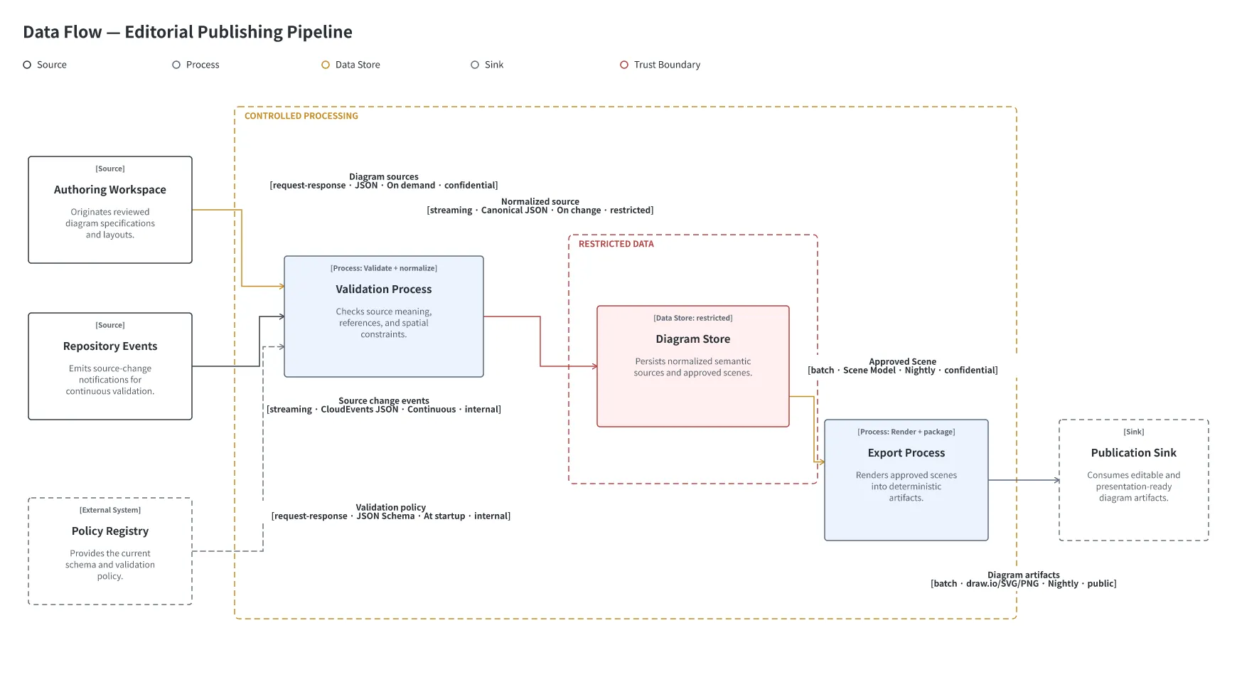Select the Publication Sink node

[x=1134, y=480]
